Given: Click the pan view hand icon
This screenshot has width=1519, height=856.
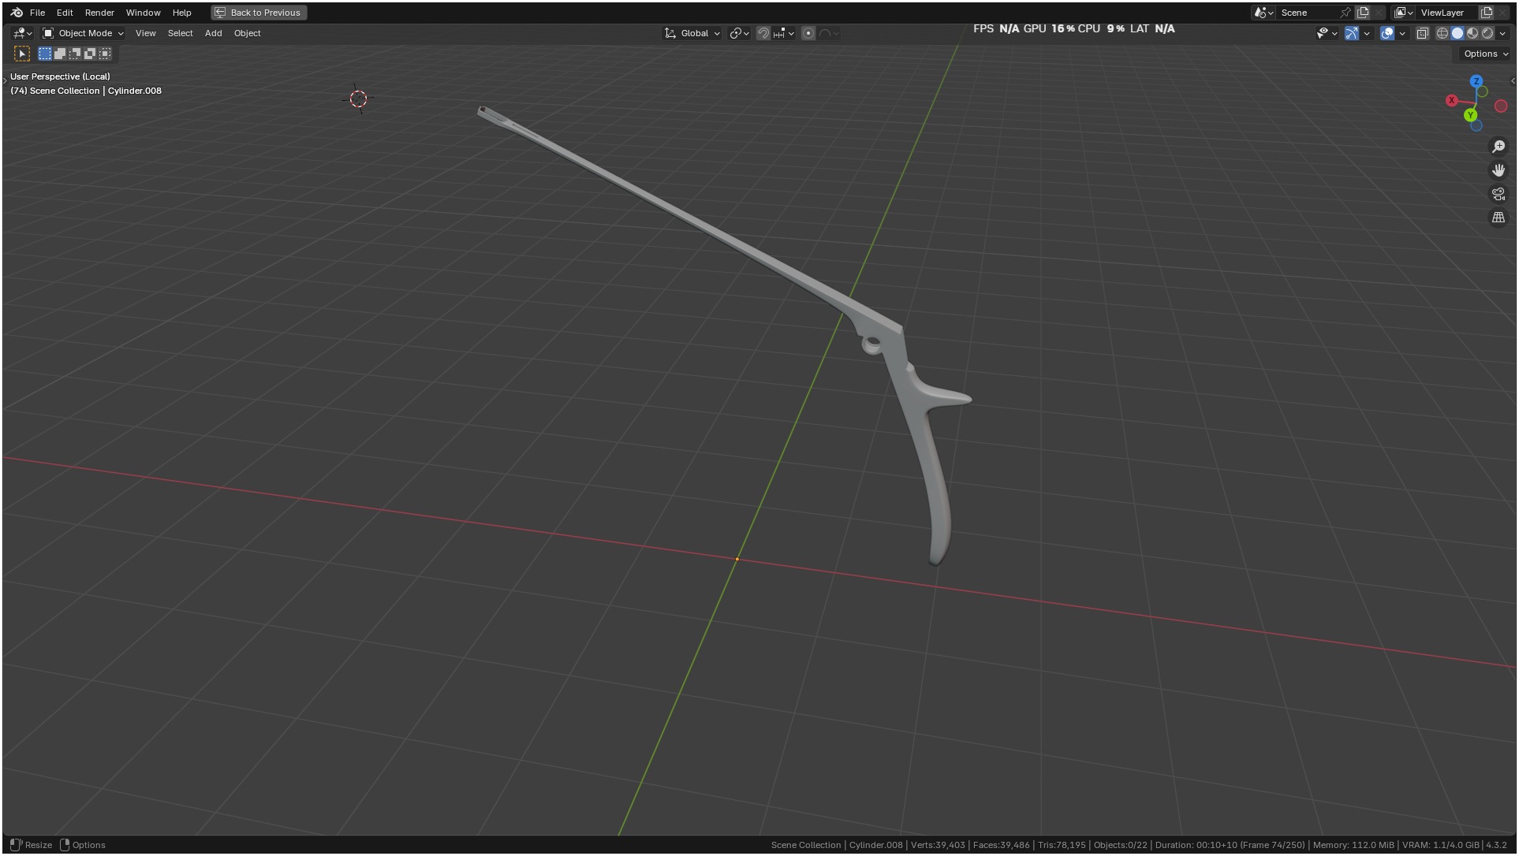Looking at the screenshot, I should (x=1498, y=170).
